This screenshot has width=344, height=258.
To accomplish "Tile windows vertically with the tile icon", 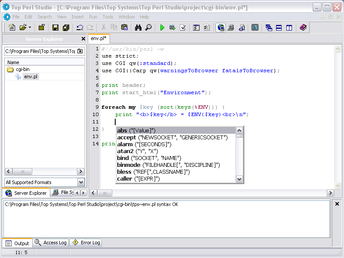I will click(289, 28).
